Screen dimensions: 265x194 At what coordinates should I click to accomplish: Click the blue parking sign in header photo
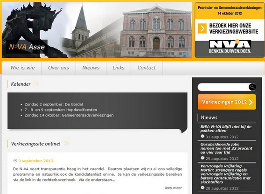click(x=185, y=55)
